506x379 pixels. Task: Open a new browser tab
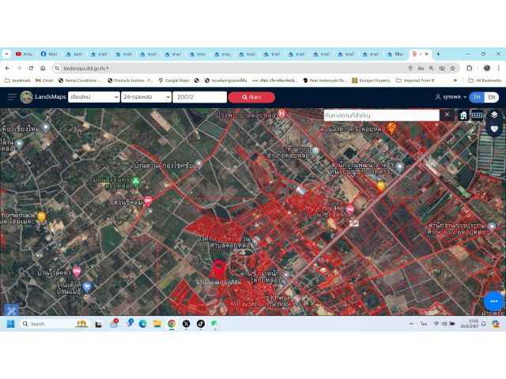click(438, 54)
